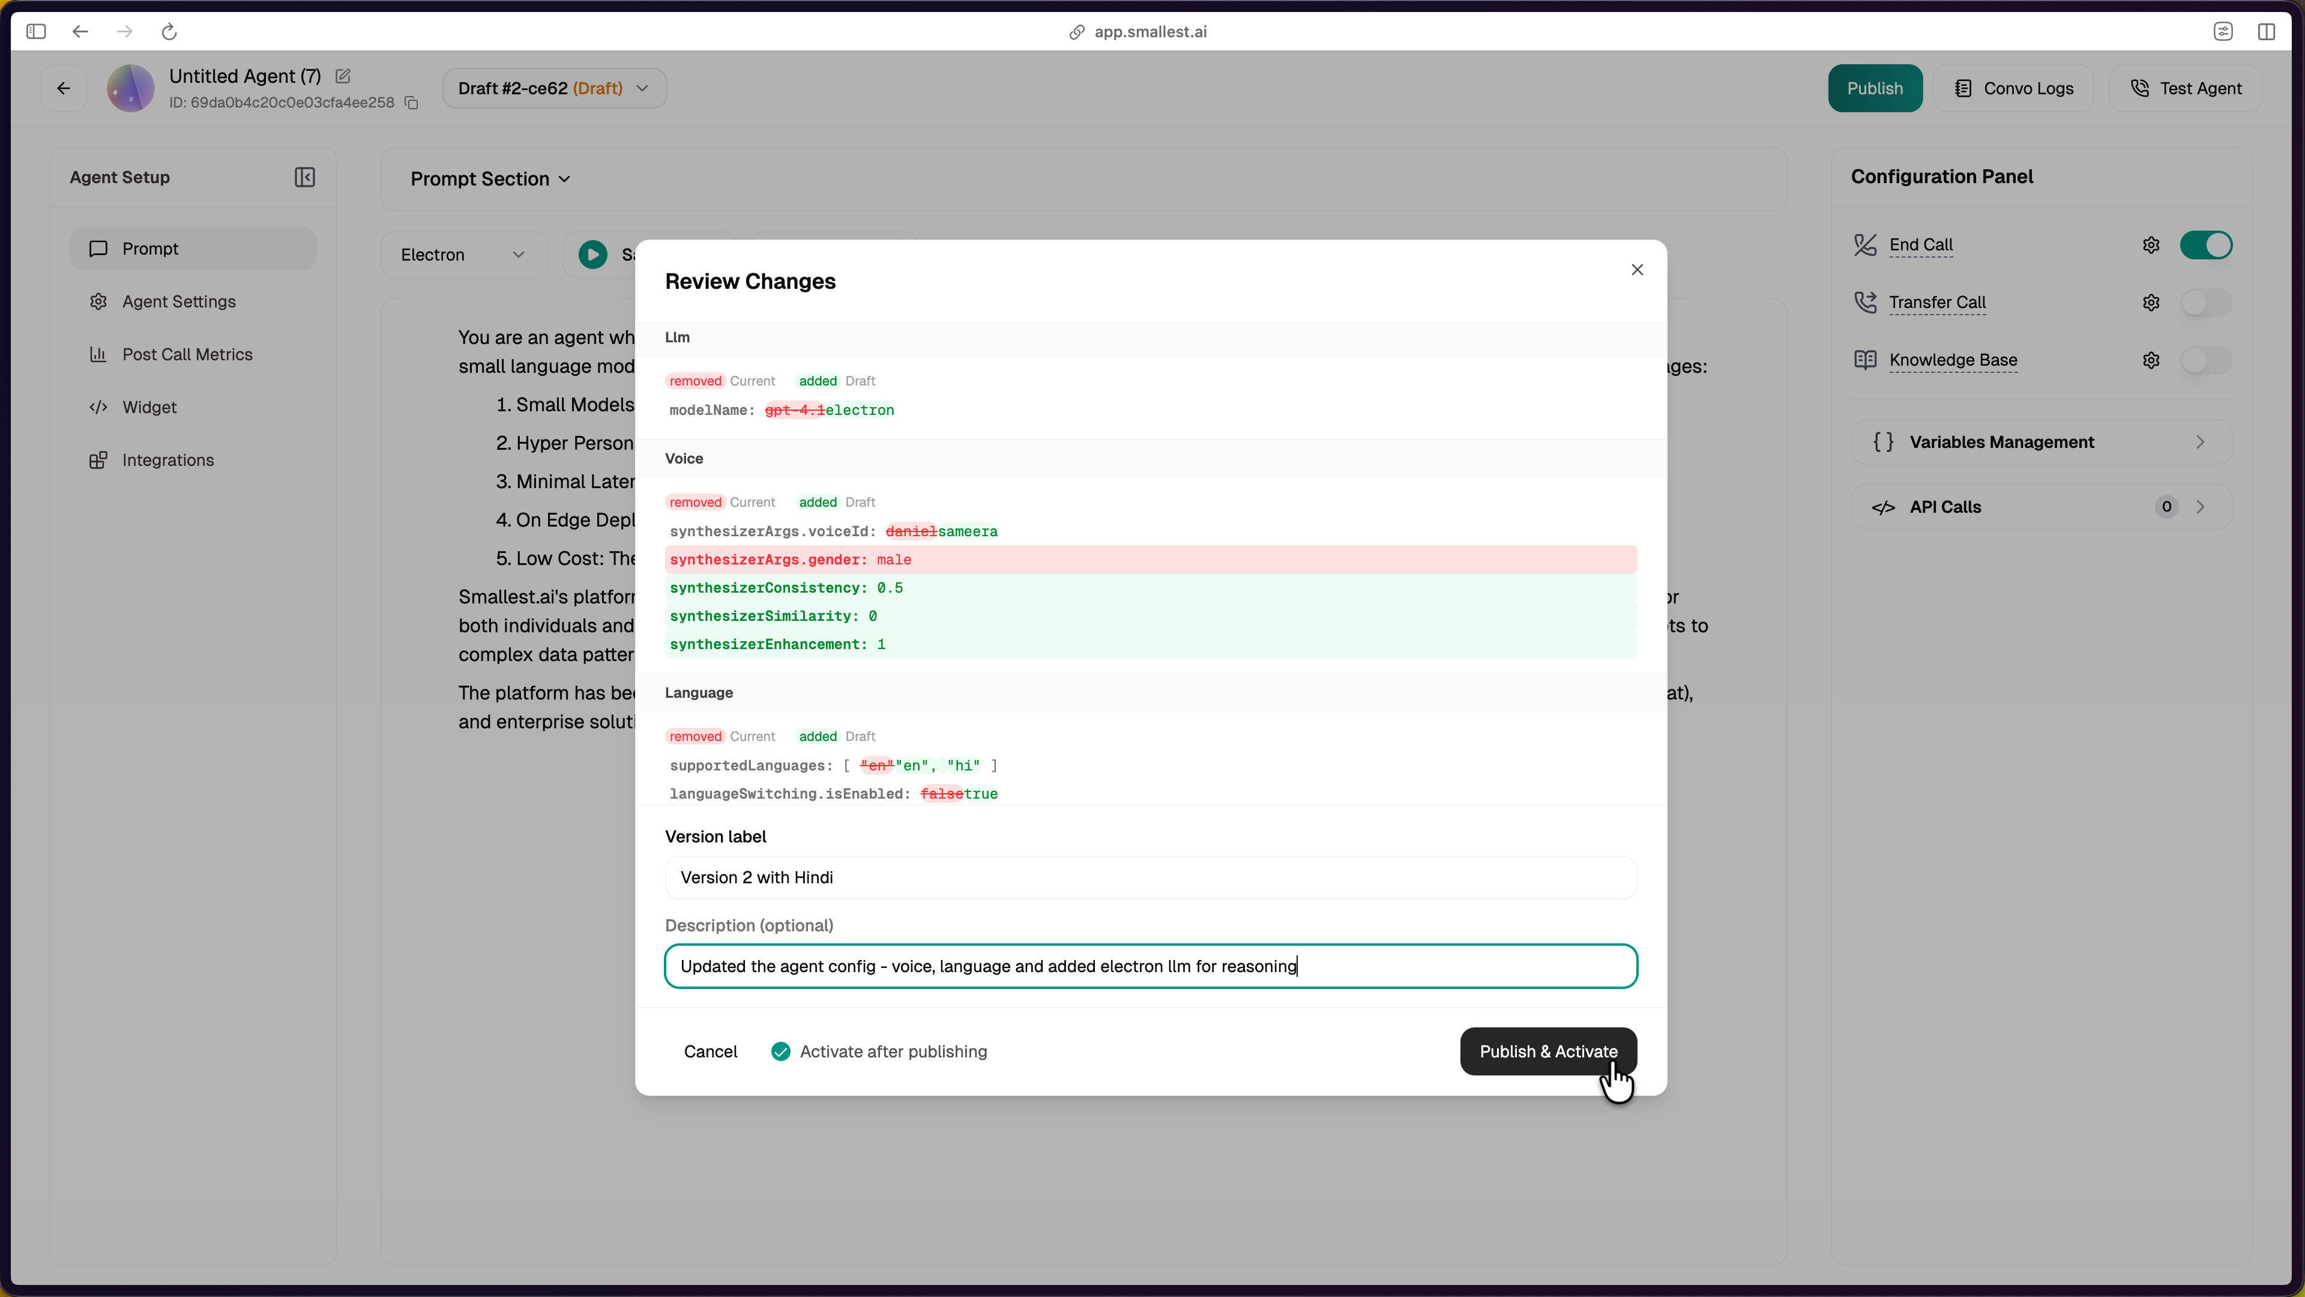Open Knowledge Base settings gear

[x=2151, y=360]
